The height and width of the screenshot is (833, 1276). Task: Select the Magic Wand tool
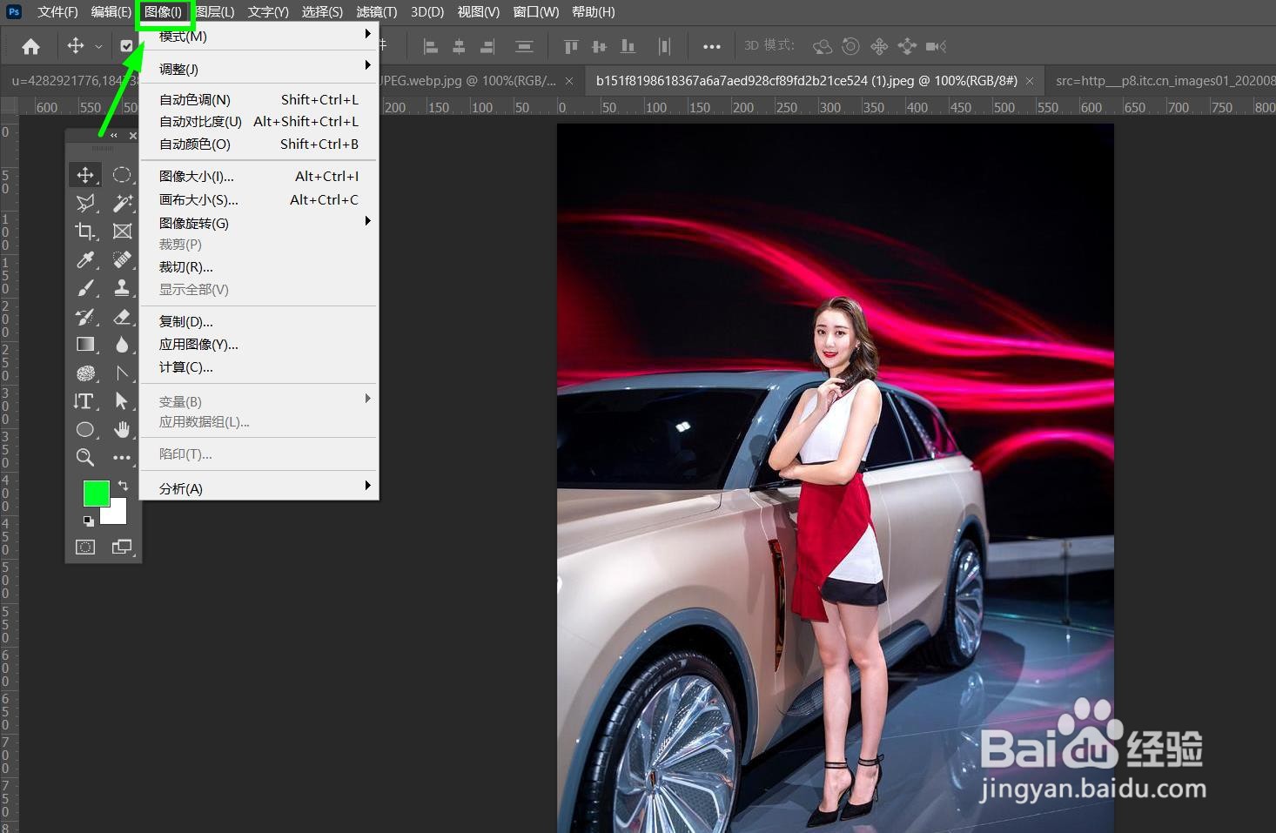[x=122, y=203]
